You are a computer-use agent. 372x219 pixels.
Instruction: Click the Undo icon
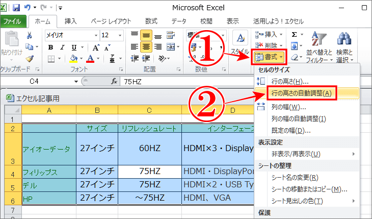click(28, 8)
